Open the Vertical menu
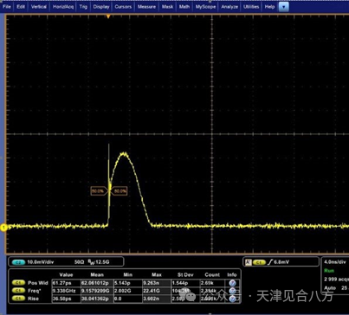The height and width of the screenshot is (315, 349). coord(39,6)
